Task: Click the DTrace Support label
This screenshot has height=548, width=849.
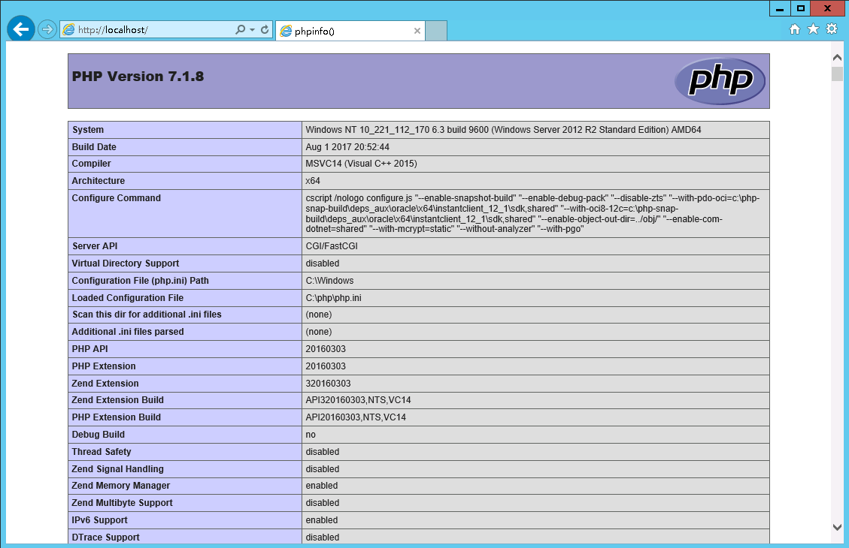Action: [105, 537]
